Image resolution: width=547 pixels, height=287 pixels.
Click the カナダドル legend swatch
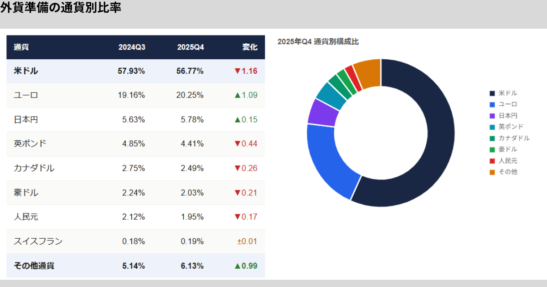pos(492,138)
